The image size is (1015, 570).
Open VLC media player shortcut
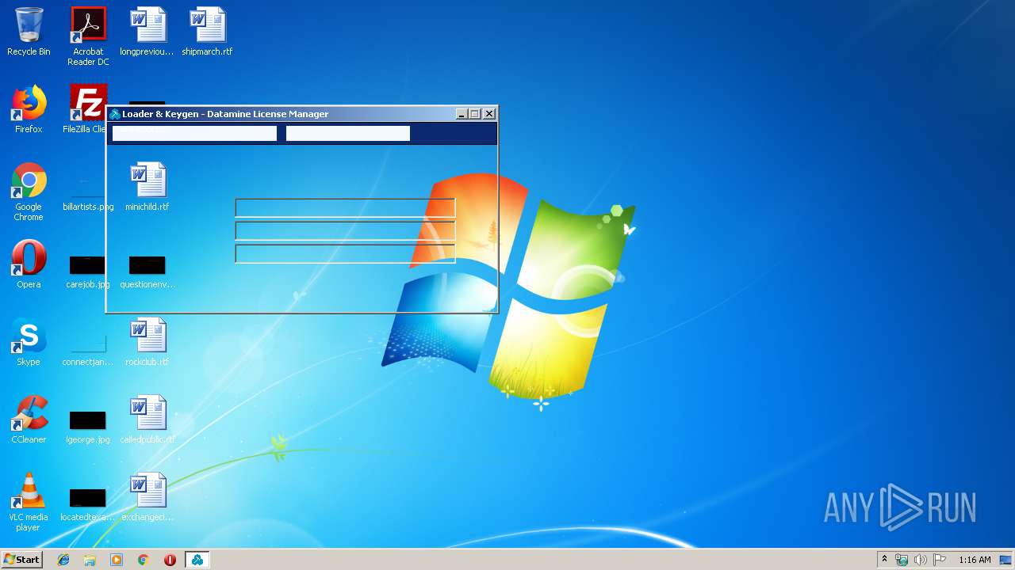(x=29, y=502)
